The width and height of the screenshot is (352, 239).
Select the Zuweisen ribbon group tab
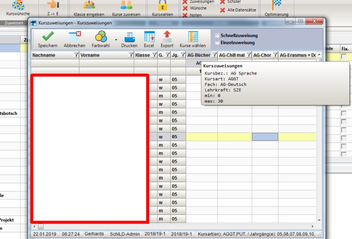14,23
